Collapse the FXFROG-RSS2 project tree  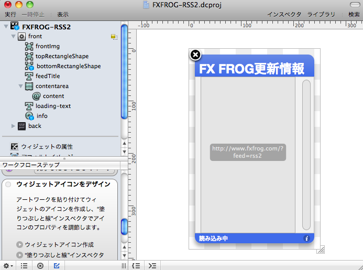point(5,26)
